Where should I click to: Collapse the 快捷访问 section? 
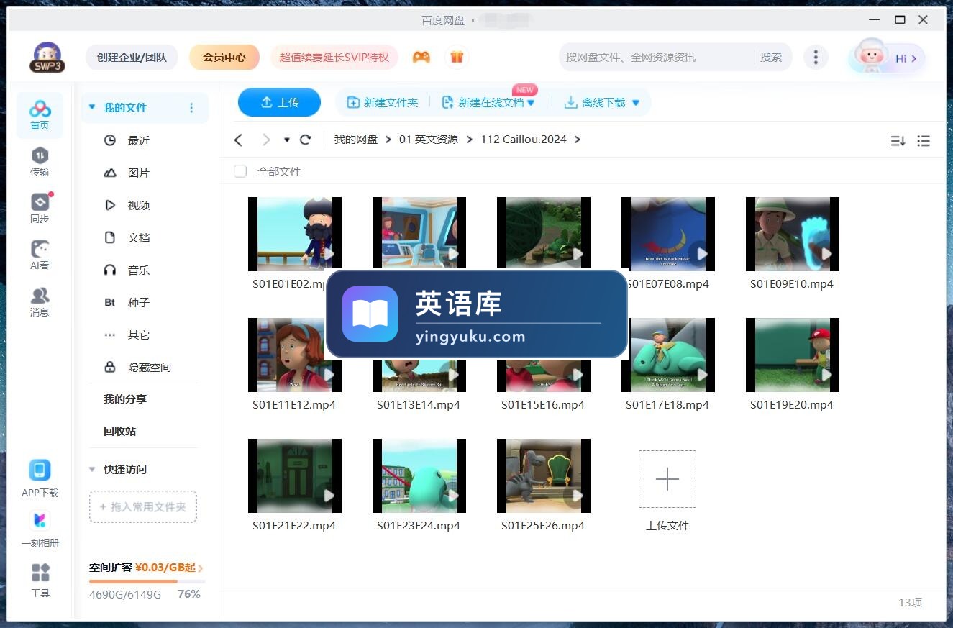[x=91, y=469]
